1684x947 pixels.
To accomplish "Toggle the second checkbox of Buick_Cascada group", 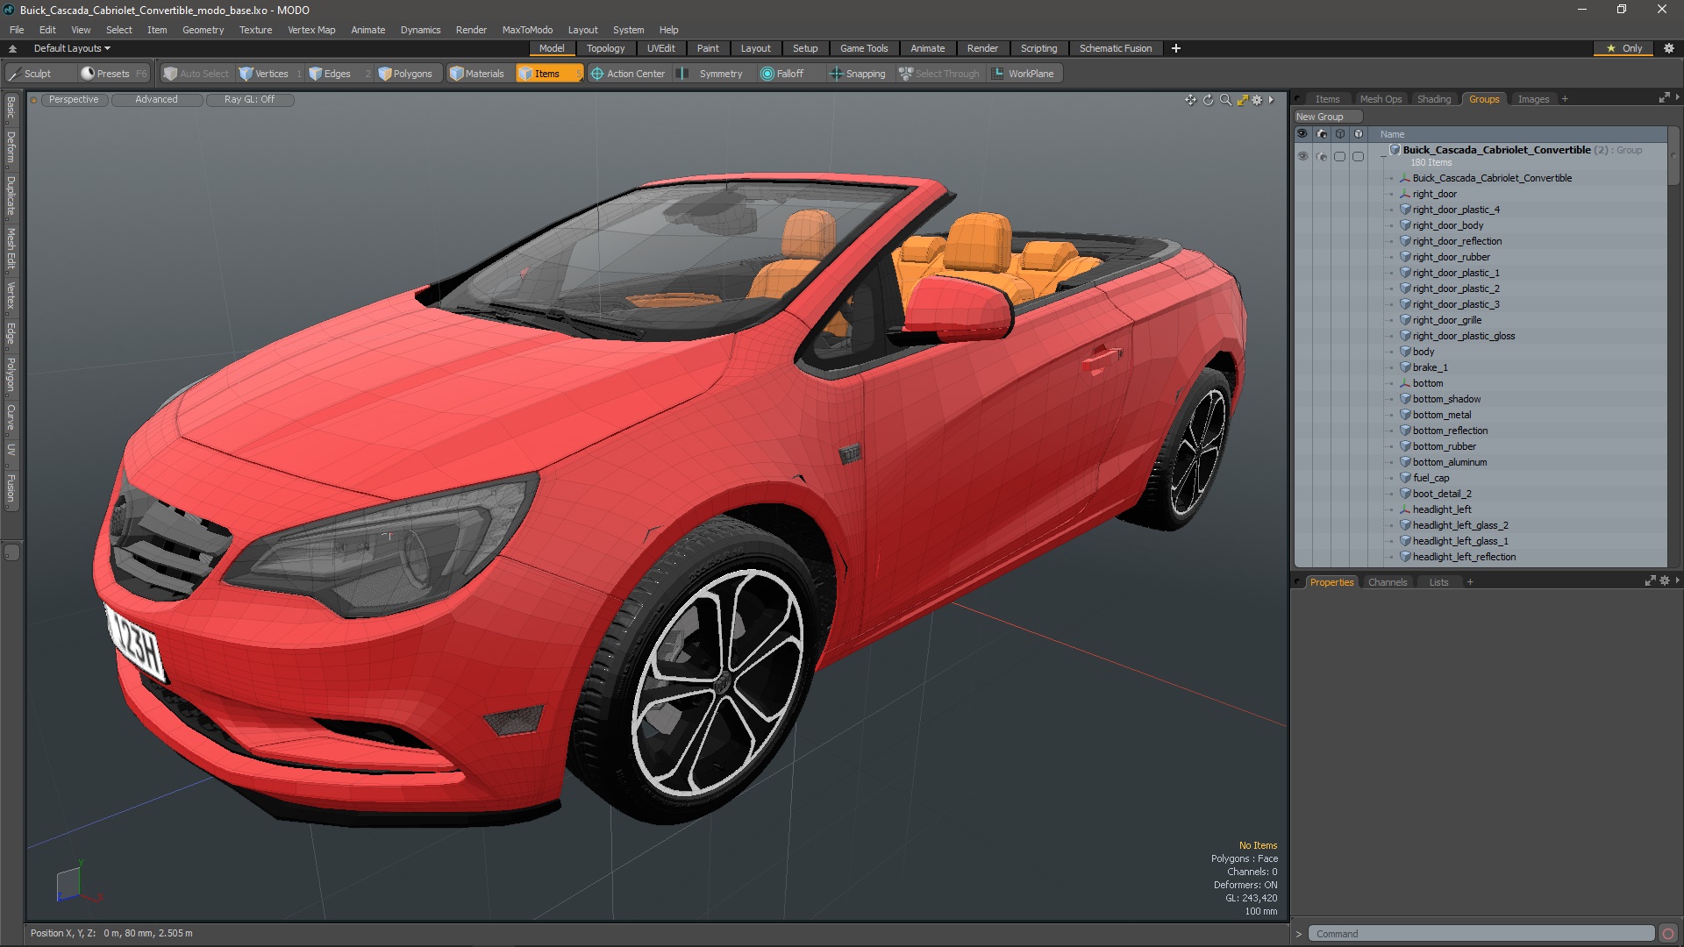I will (x=1358, y=156).
